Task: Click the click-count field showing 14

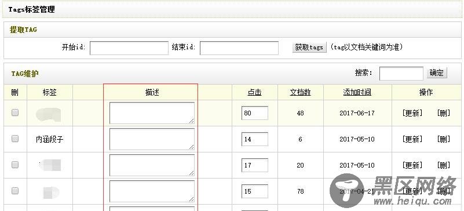Action: pos(255,139)
